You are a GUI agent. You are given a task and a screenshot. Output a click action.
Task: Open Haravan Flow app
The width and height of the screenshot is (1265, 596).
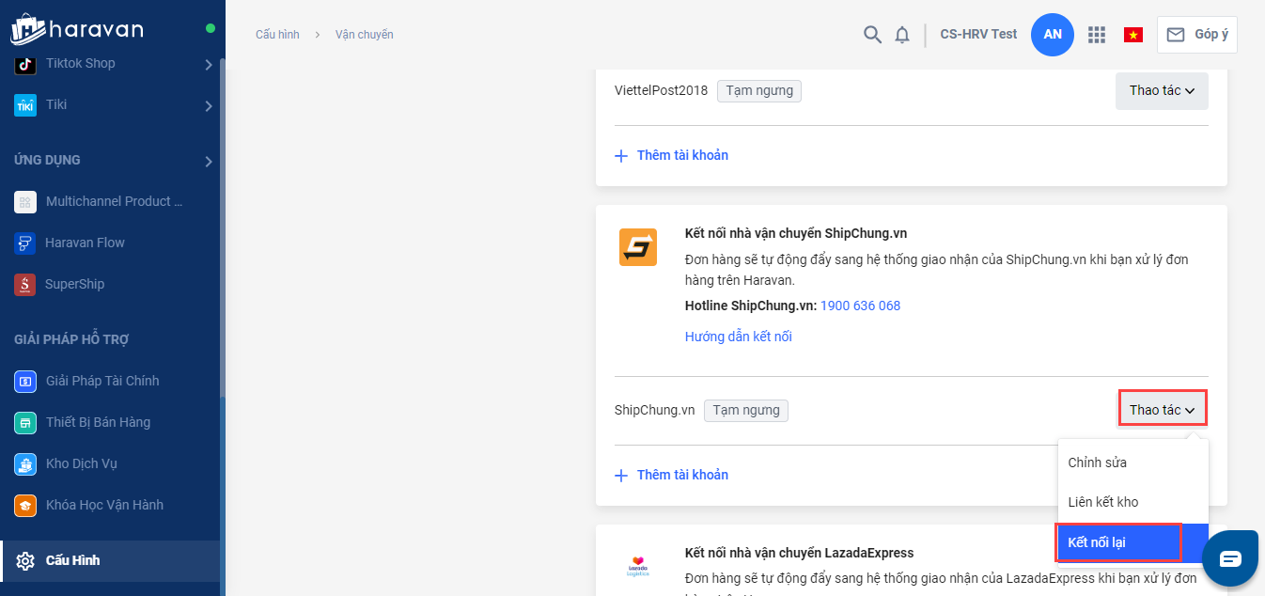pyautogui.click(x=85, y=243)
